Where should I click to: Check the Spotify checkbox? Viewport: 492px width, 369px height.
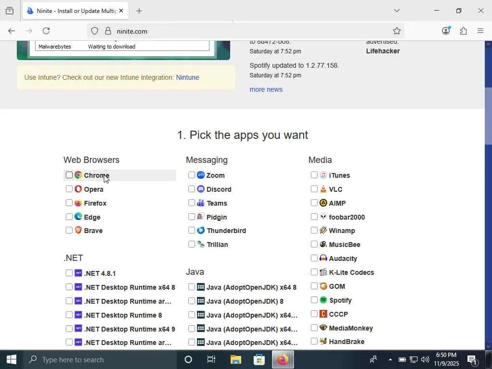(314, 300)
